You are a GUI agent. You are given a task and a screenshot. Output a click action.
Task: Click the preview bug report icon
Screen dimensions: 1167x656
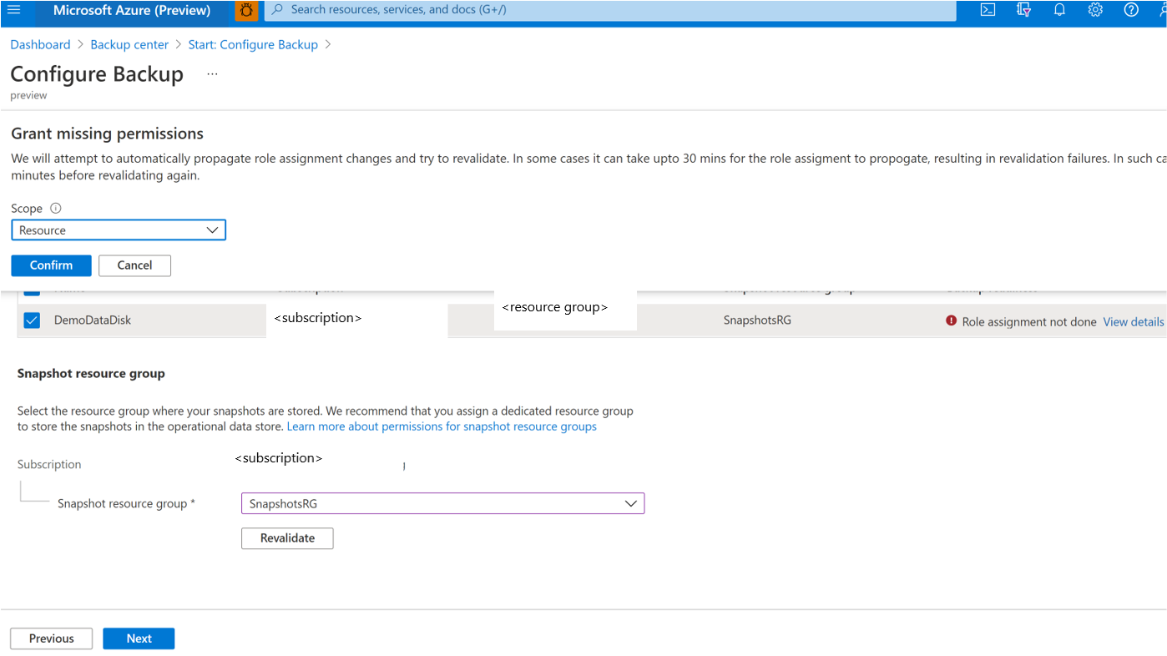246,10
